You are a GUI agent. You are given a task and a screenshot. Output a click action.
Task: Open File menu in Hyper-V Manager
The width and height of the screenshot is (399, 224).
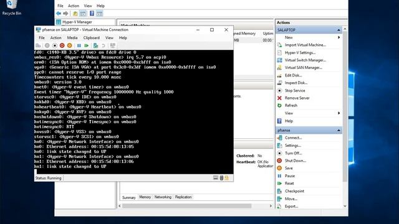pyautogui.click(x=60, y=6)
